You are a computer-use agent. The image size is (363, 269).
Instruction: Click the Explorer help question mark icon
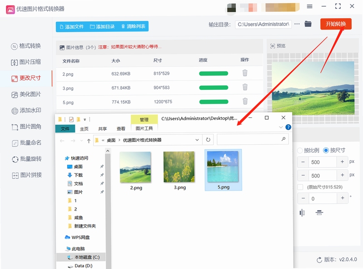click(x=288, y=127)
